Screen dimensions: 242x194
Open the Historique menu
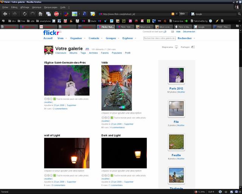(37, 7)
